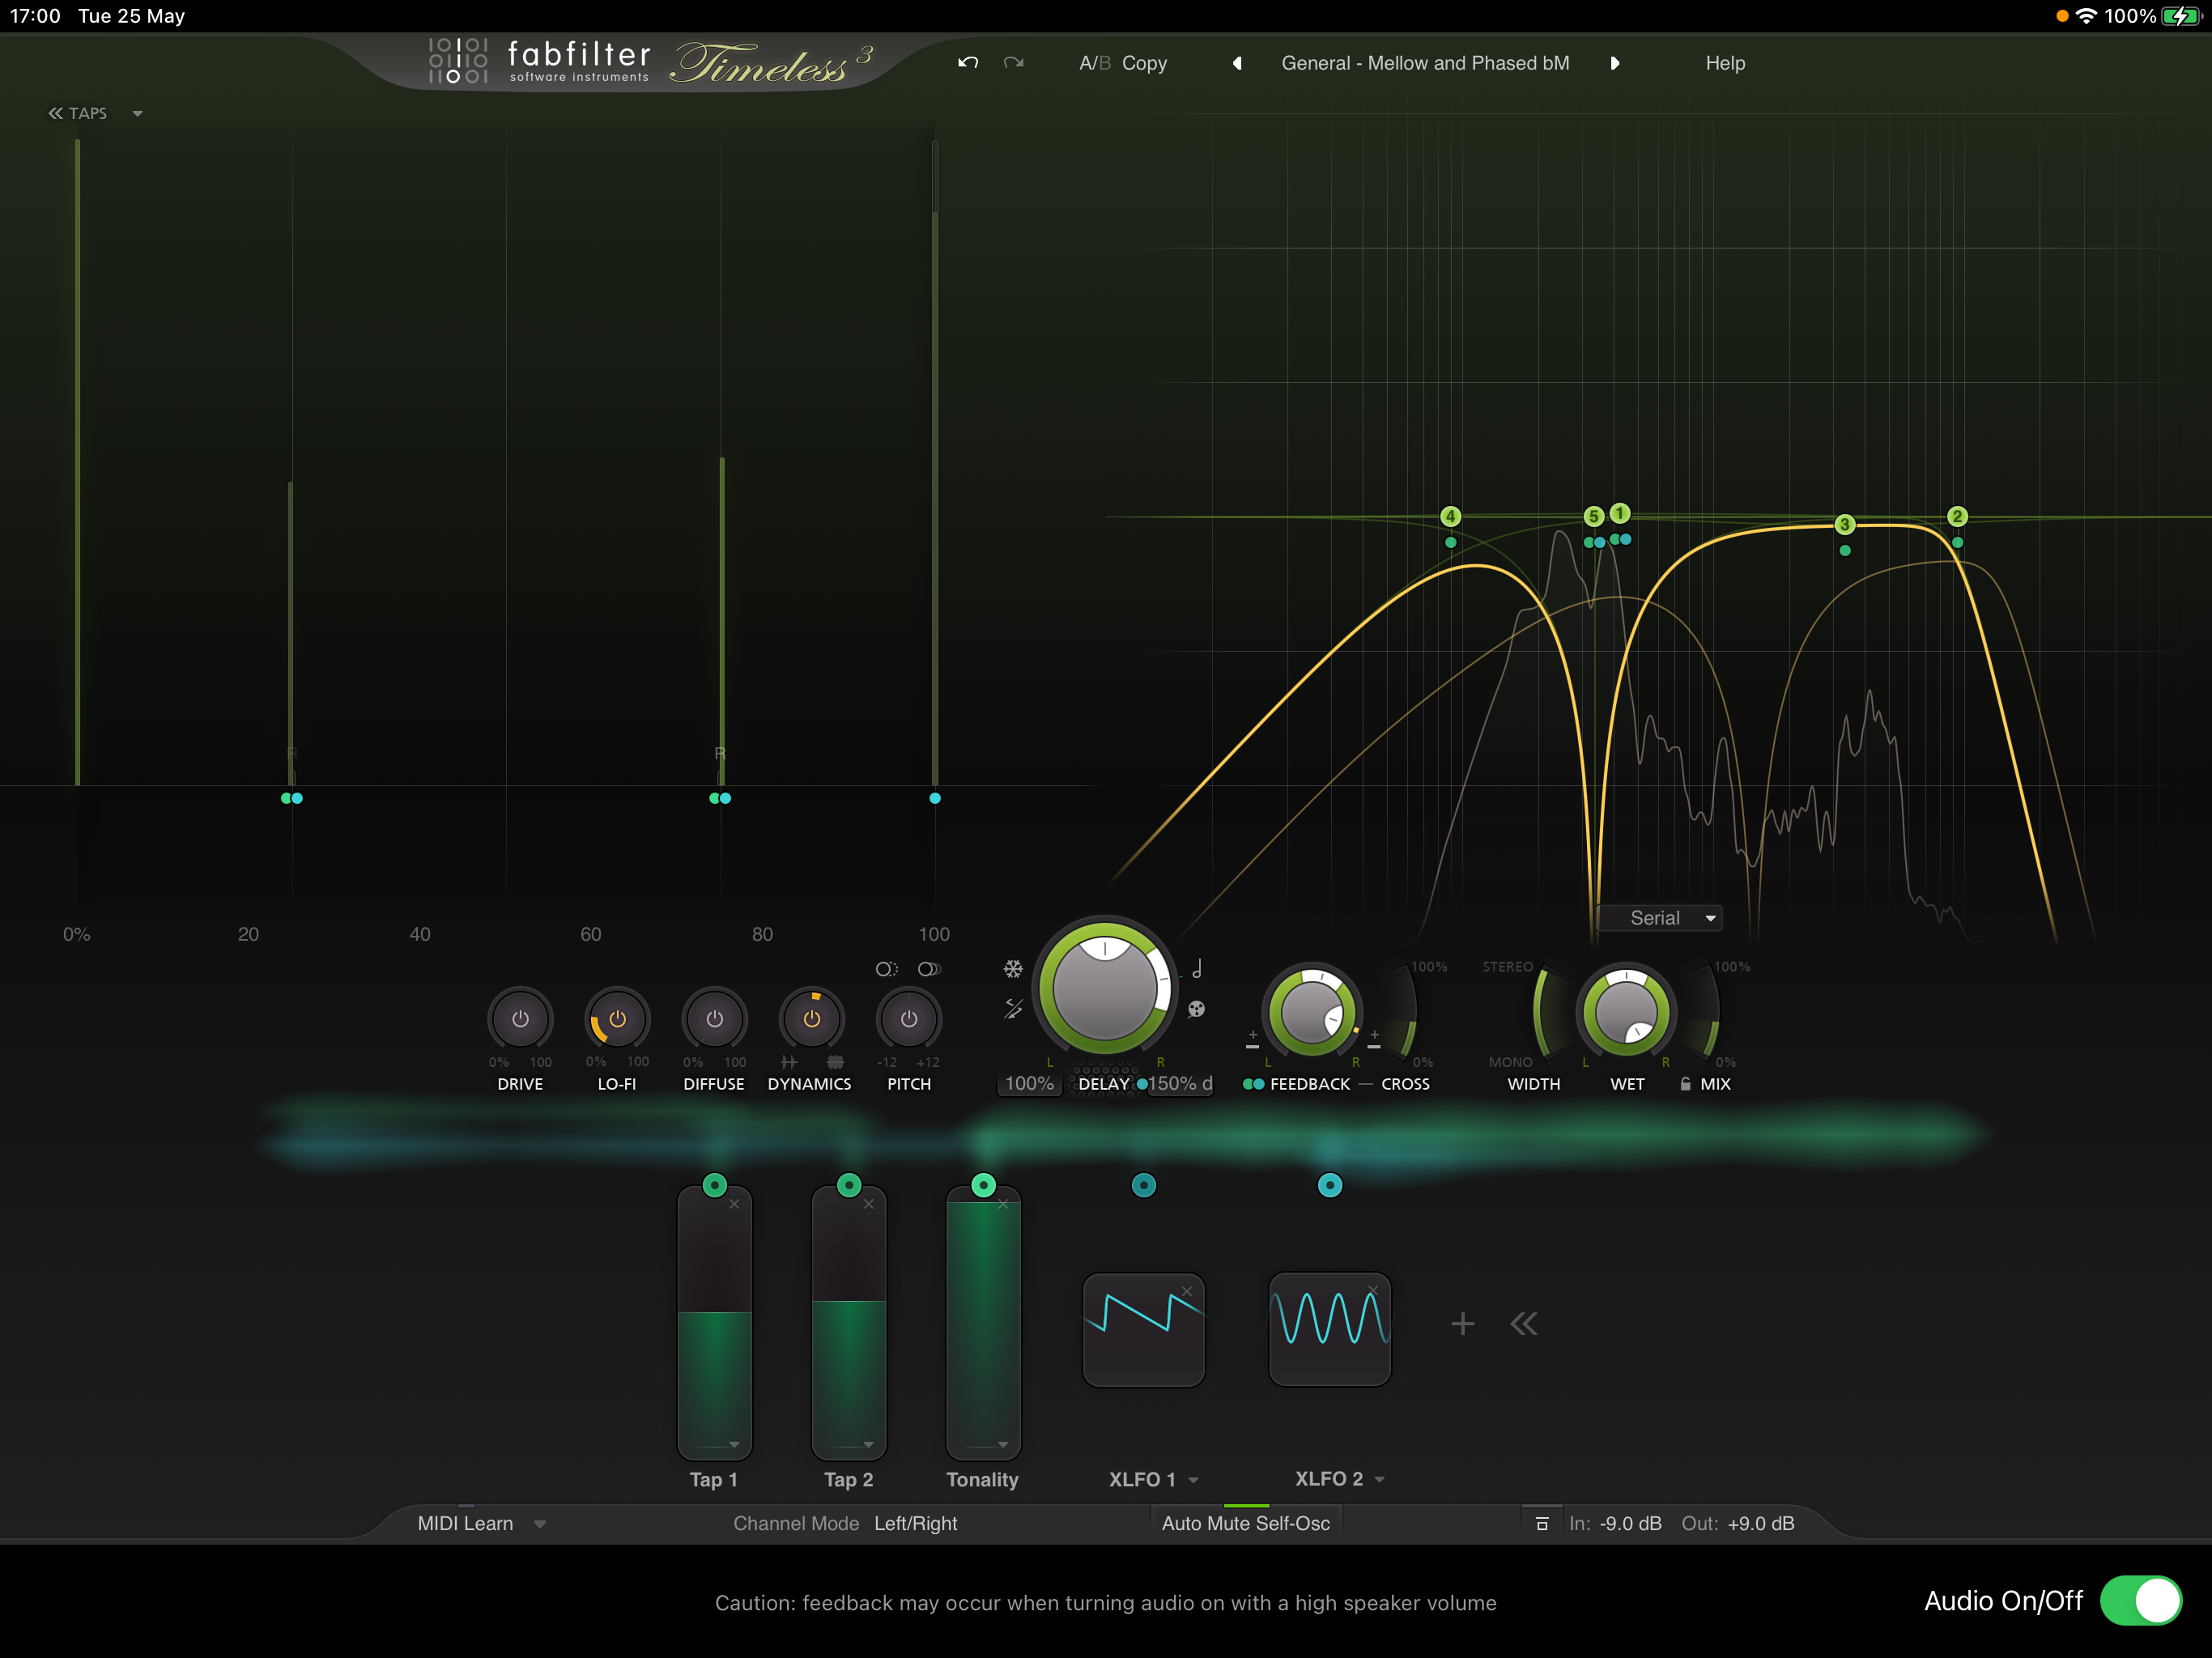Add a new modulation source with plus
The height and width of the screenshot is (1658, 2212).
pos(1462,1324)
